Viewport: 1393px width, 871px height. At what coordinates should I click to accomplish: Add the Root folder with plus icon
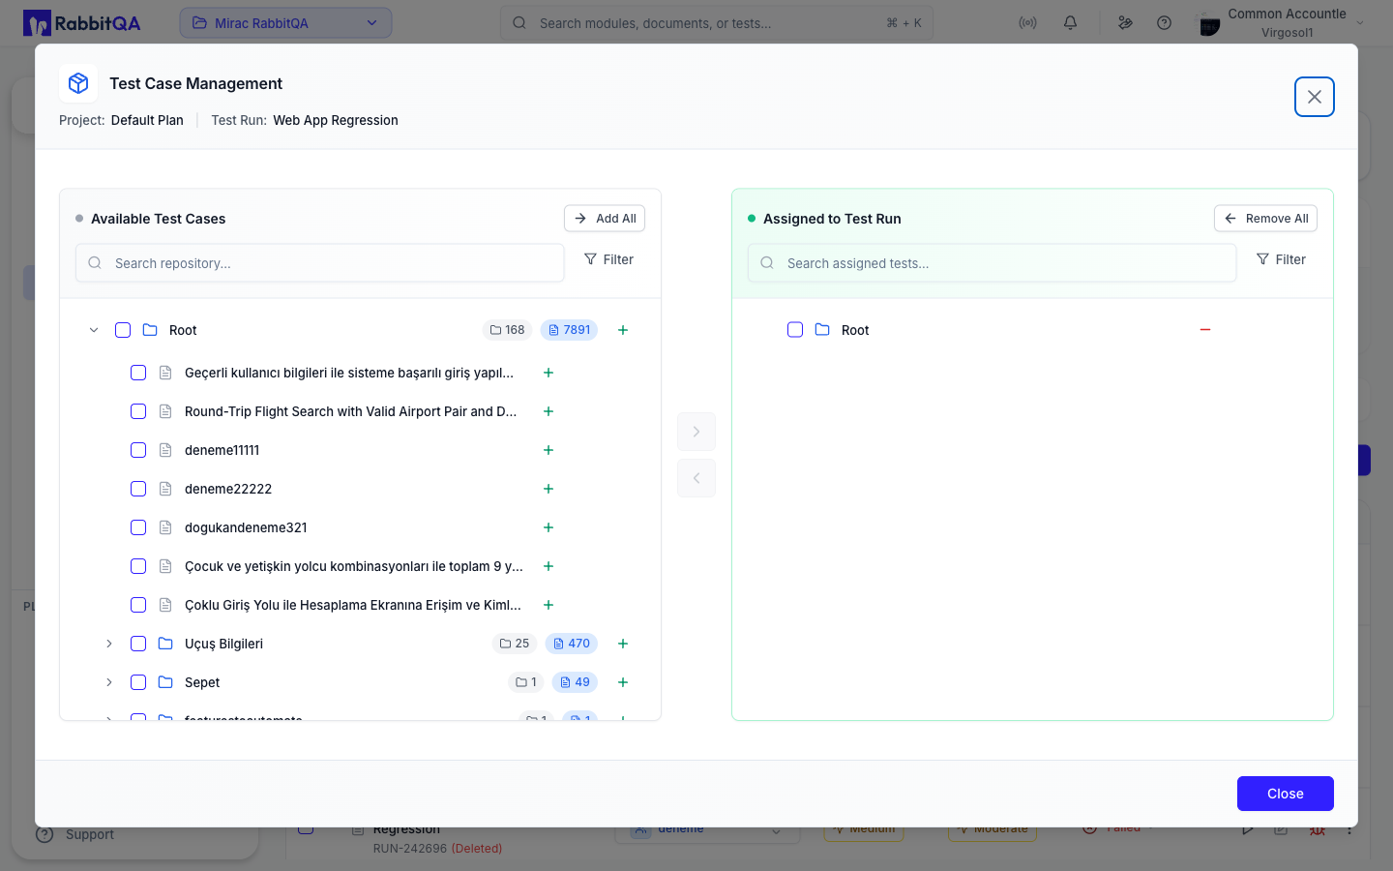pos(623,330)
